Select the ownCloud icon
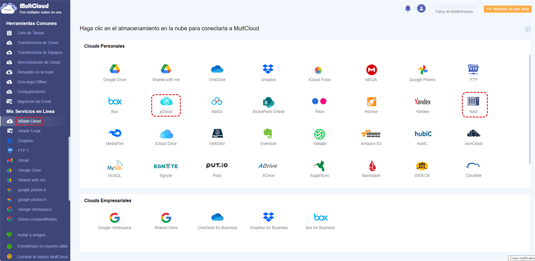 point(473,133)
